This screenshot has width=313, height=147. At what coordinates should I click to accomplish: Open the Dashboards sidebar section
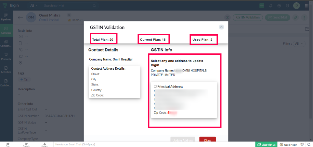pyautogui.click(x=6, y=83)
